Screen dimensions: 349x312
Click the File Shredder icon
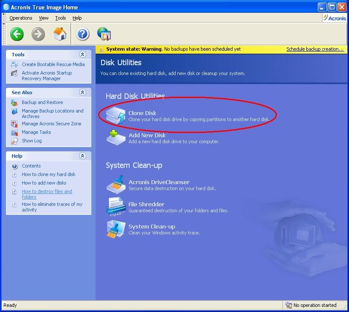coord(116,207)
